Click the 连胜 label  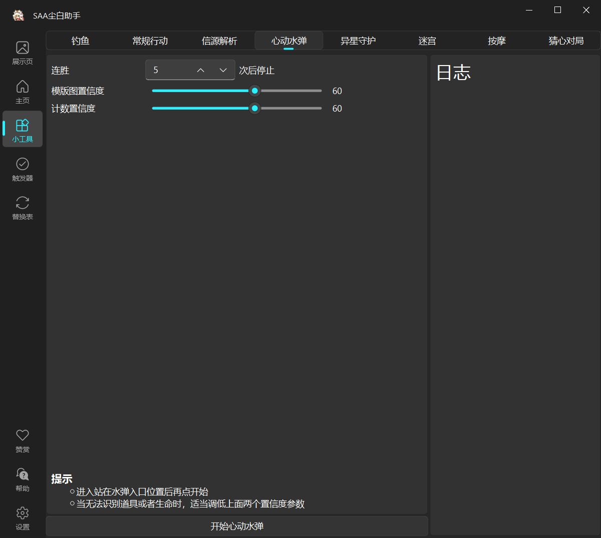60,71
